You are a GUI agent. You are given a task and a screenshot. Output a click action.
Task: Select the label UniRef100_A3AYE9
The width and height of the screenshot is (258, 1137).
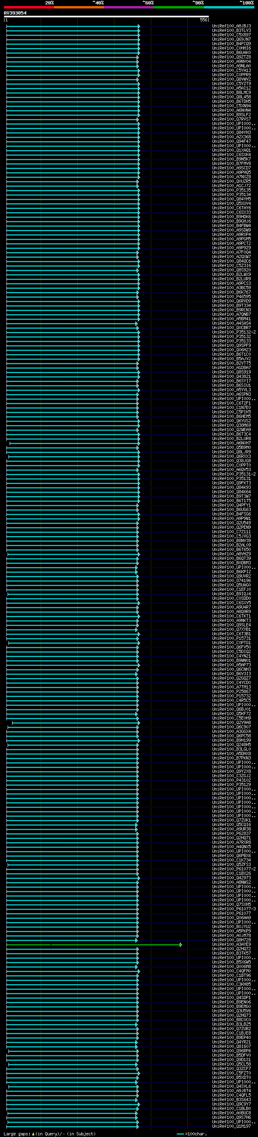(231, 945)
